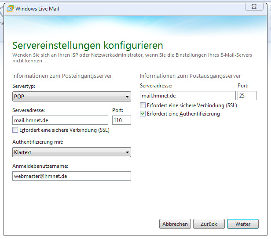This screenshot has width=271, height=239.
Task: Enable SSL for the Posteingangsserver
Action: (15, 130)
